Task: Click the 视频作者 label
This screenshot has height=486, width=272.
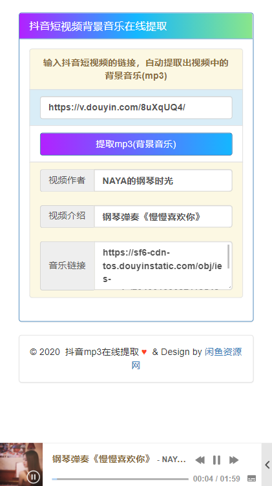Action: (x=67, y=180)
